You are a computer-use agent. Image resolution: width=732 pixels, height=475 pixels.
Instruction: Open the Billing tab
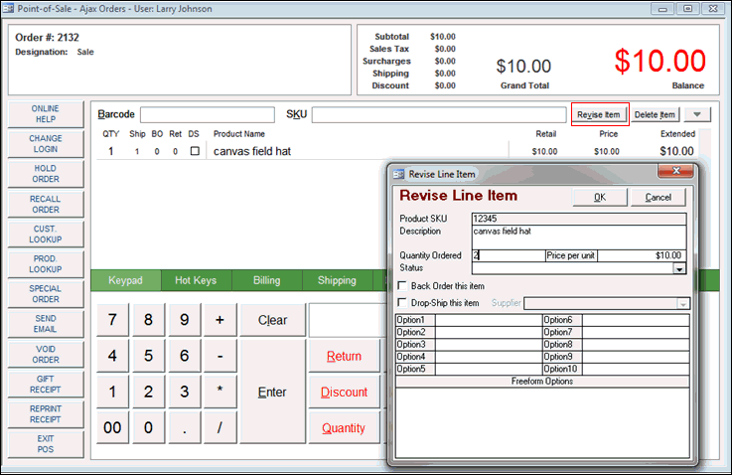(264, 280)
